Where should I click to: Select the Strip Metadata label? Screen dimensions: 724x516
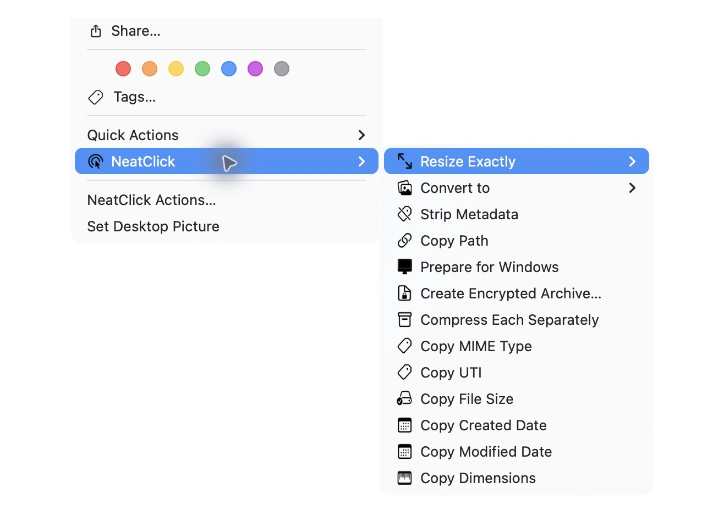click(x=469, y=214)
